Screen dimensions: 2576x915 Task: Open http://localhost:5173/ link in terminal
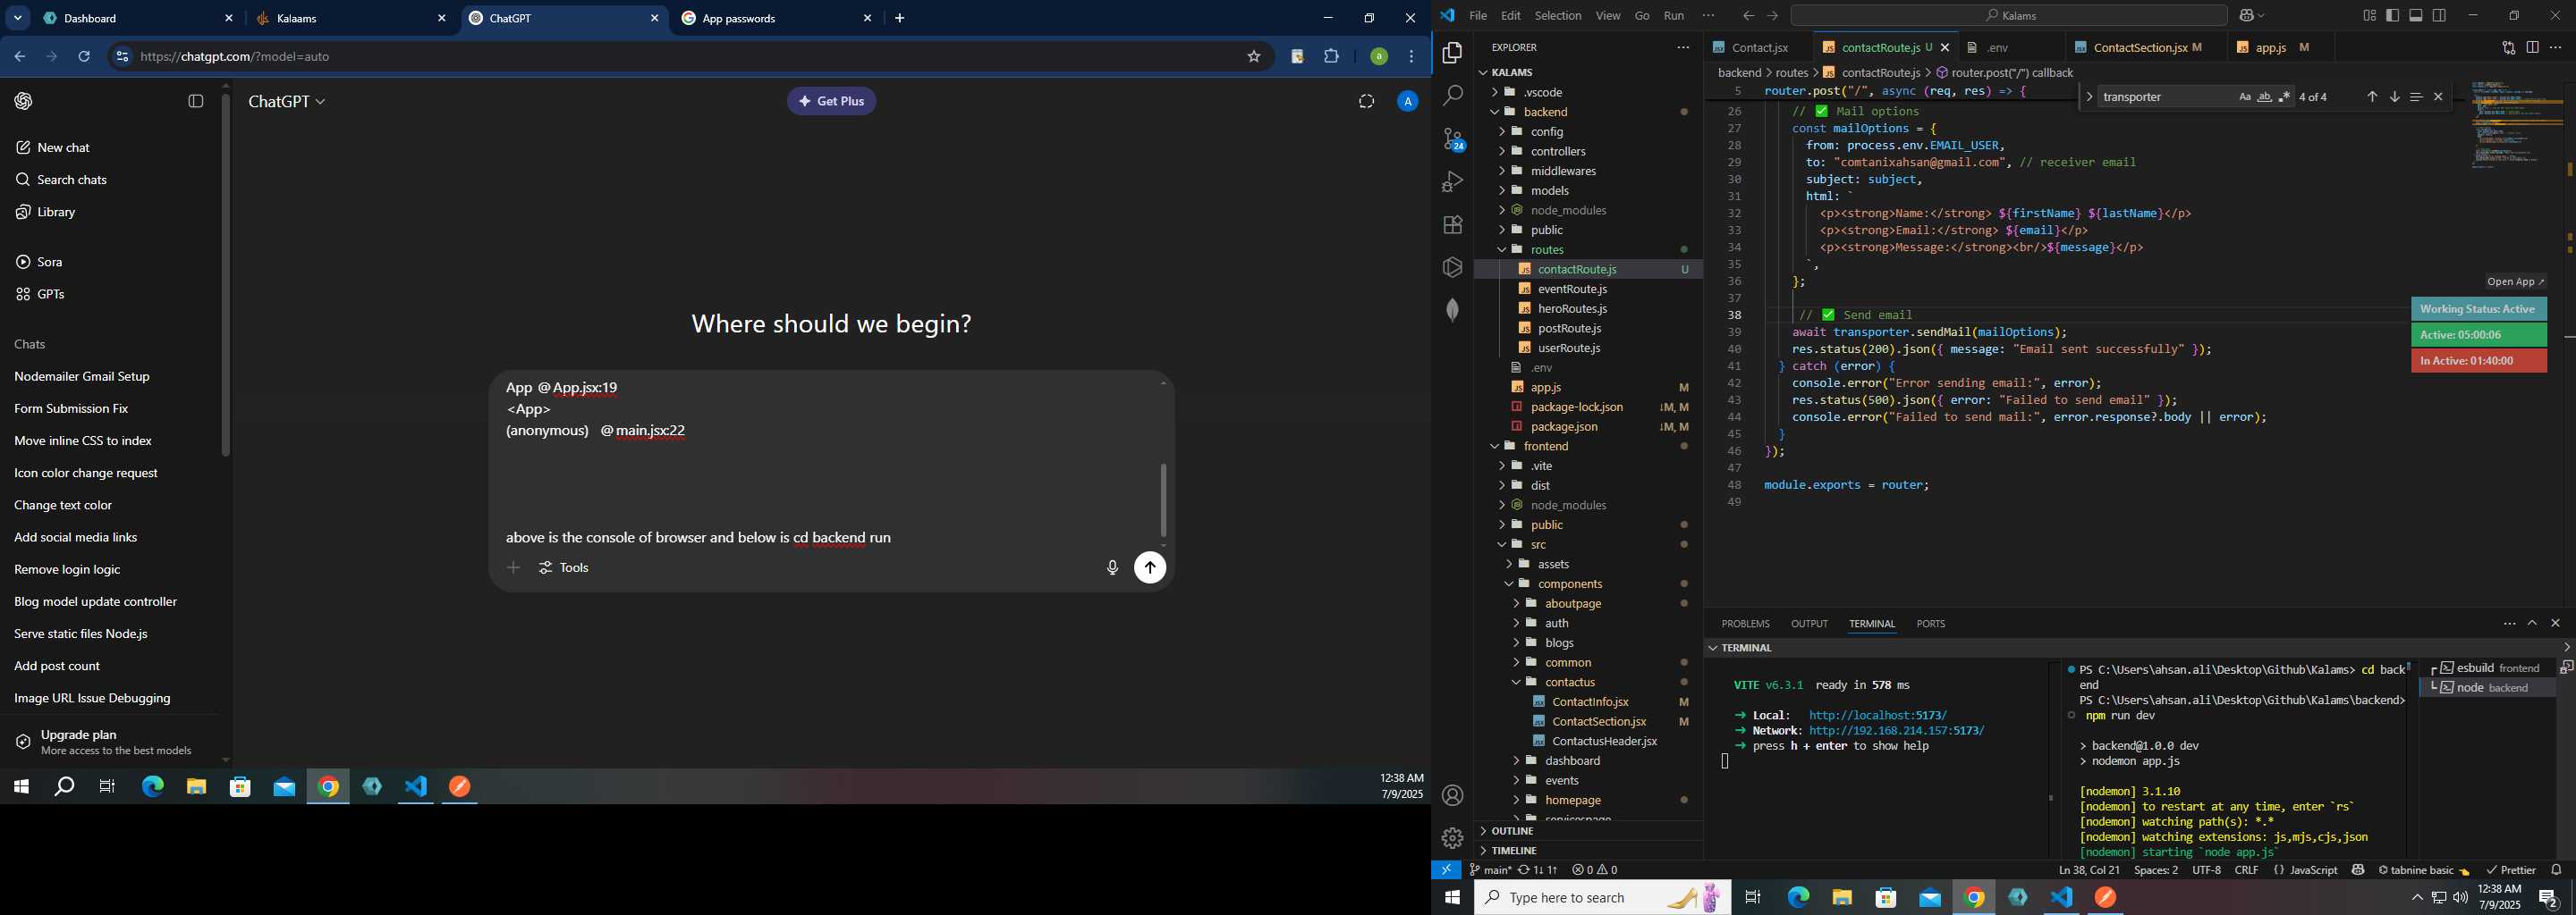point(1877,715)
